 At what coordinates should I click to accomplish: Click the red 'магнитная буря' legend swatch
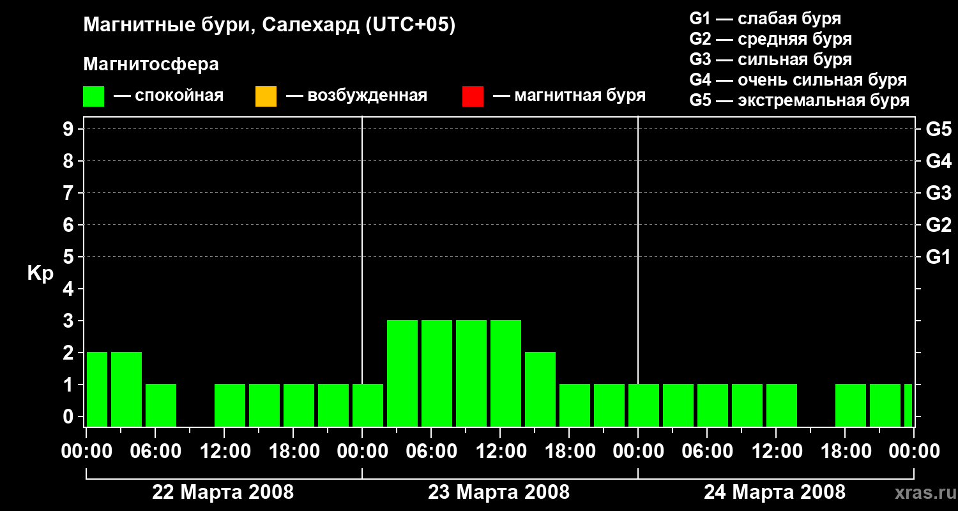coord(473,96)
